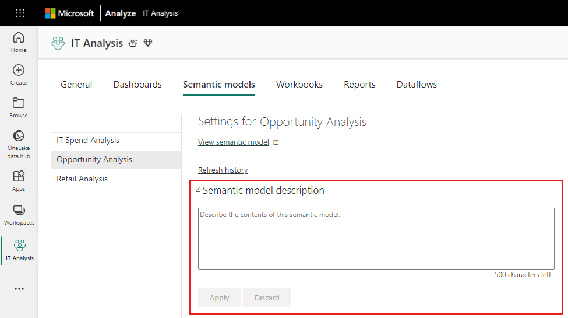This screenshot has height=318, width=568.
Task: Open the app launcher waffle icon
Action: click(20, 13)
